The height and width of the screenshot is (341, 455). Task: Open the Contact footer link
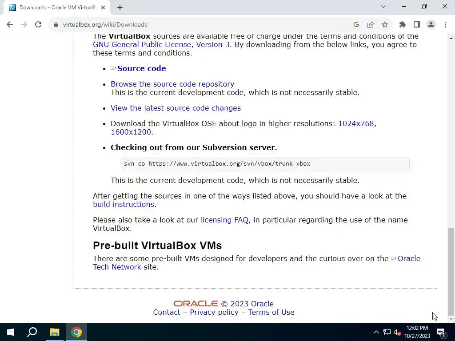coord(167,312)
